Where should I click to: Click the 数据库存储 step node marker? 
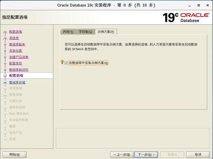pos(5,82)
